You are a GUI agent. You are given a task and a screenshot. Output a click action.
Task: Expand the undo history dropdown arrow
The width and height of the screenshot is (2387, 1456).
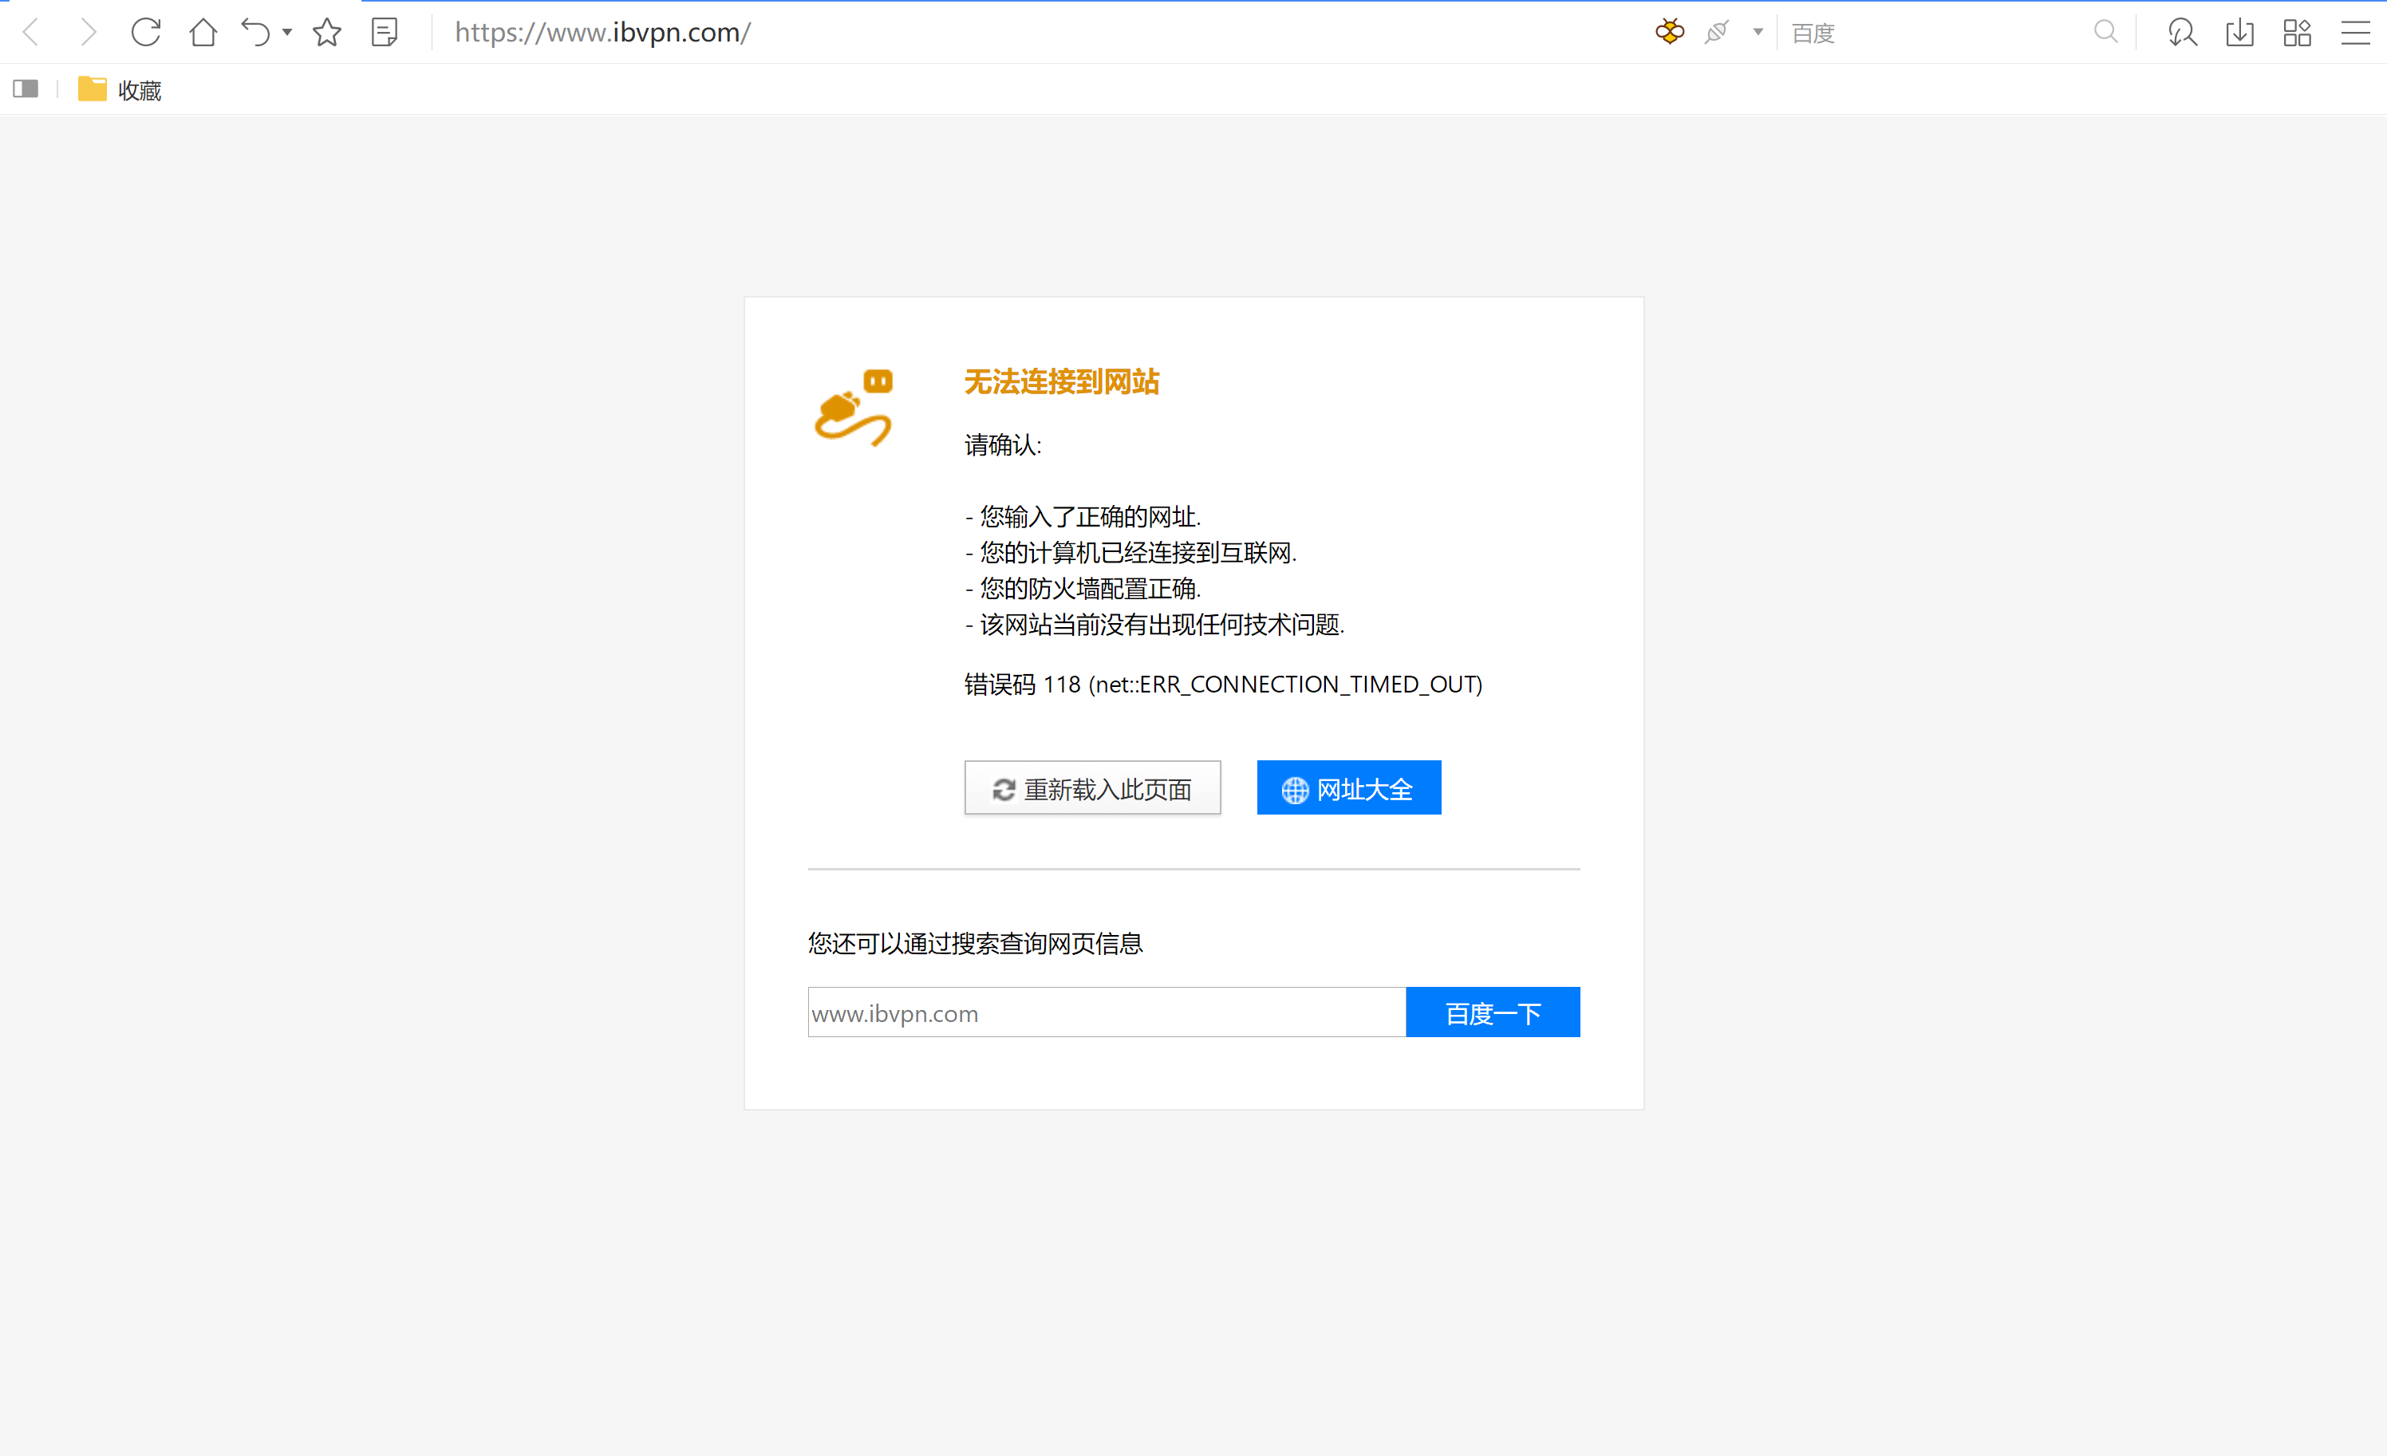pos(288,32)
